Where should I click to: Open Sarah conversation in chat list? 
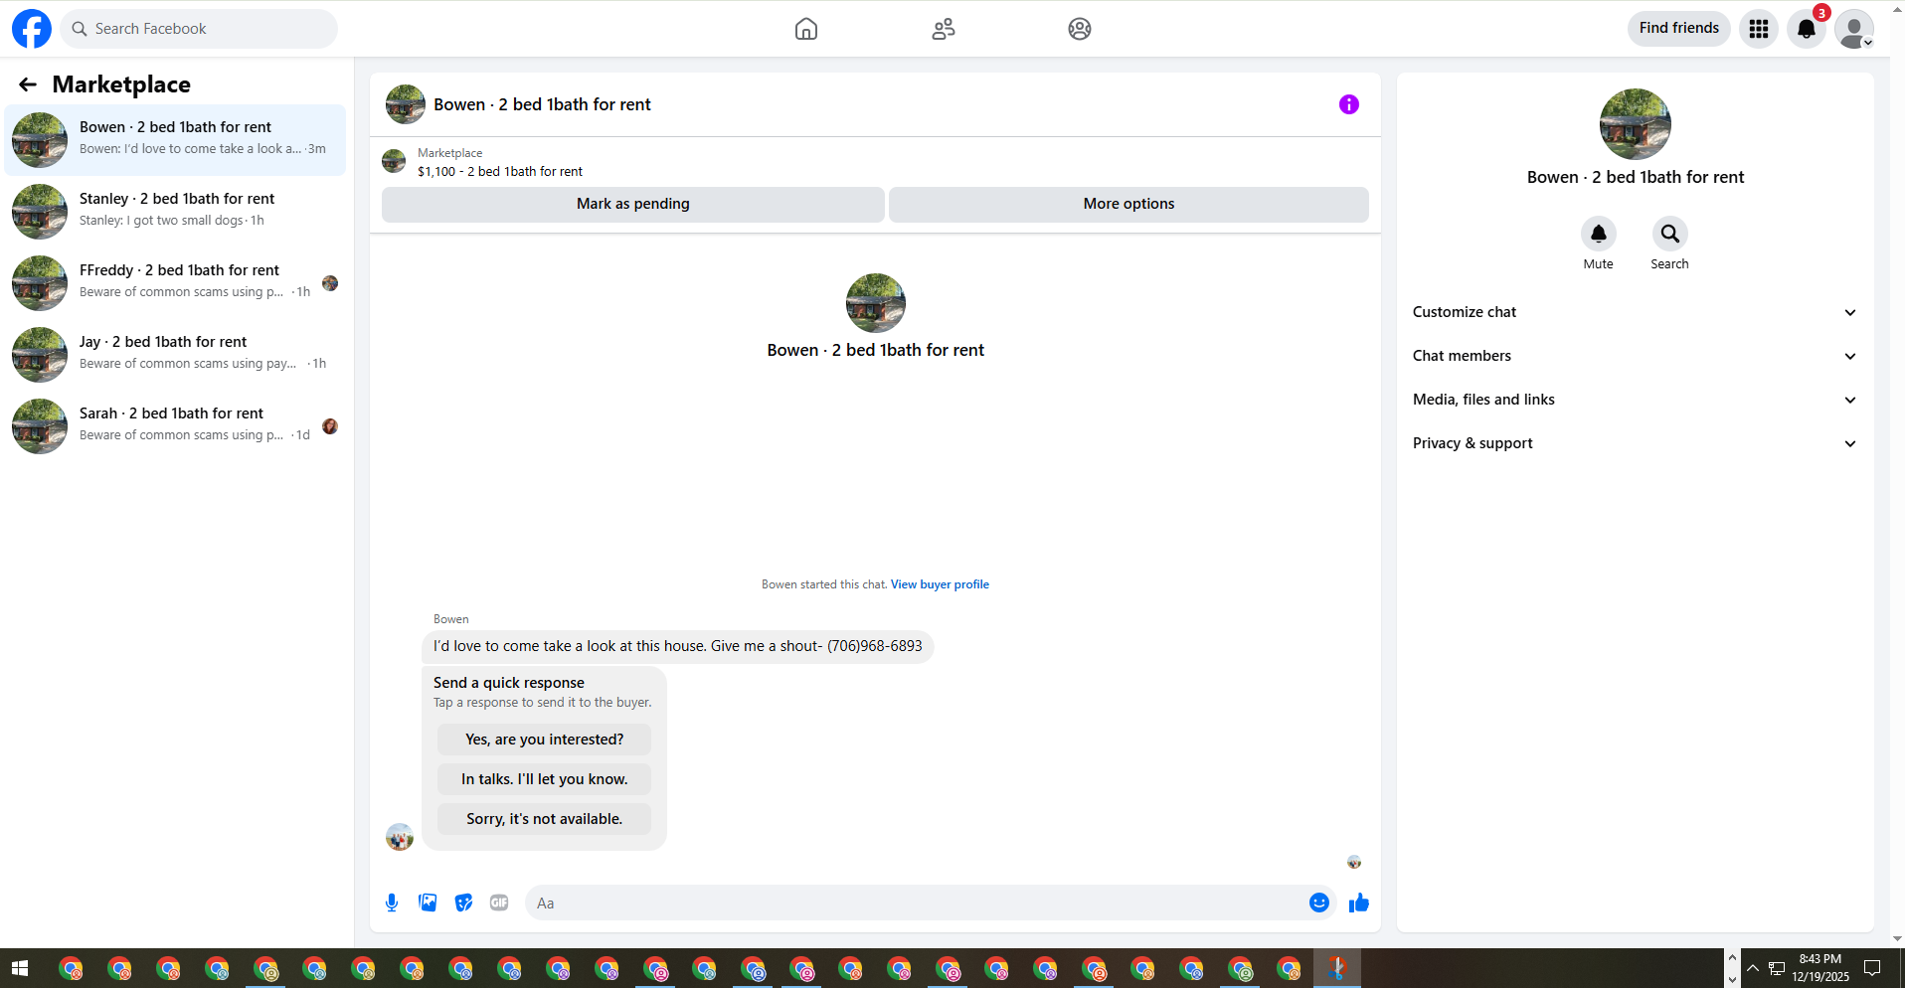[x=175, y=426]
